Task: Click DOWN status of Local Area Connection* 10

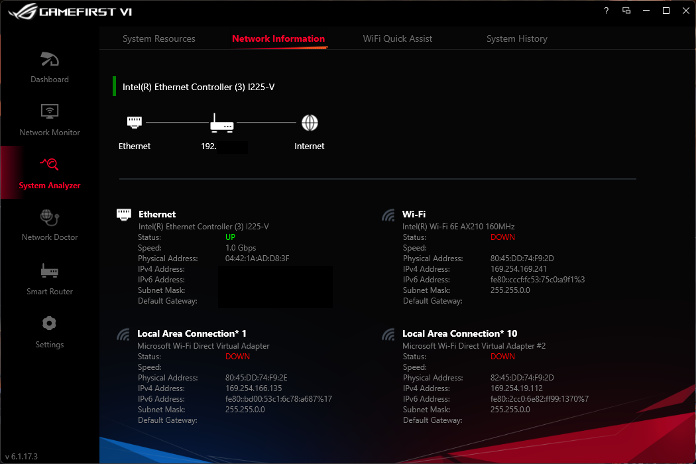Action: point(502,357)
